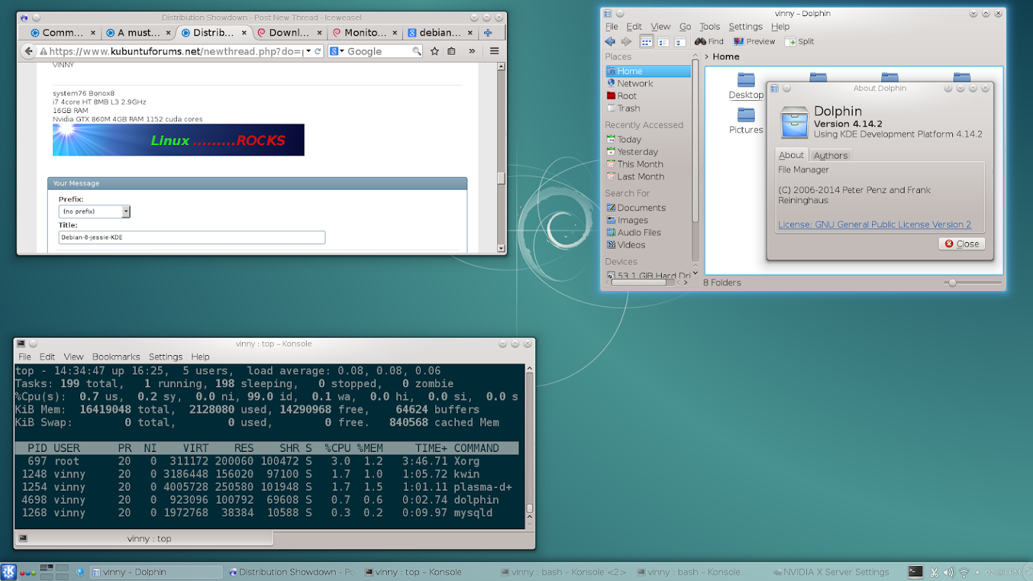Image resolution: width=1033 pixels, height=581 pixels.
Task: Open Trash in Dolphin Places
Action: 648,108
